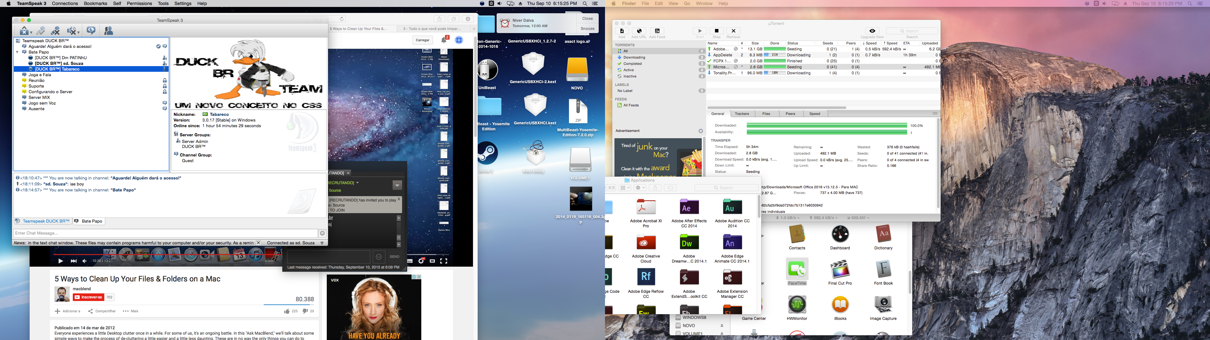Open mute speakers dropdown arrow in TeamSpeak

pos(78,33)
